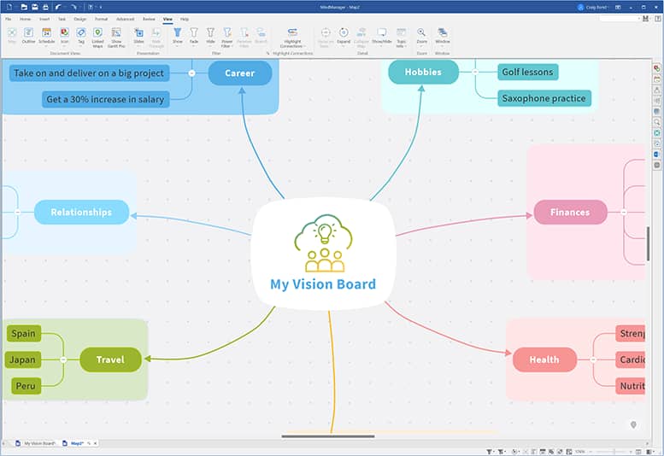The height and width of the screenshot is (456, 664).
Task: Open the Slides presentation tool
Action: 138,35
